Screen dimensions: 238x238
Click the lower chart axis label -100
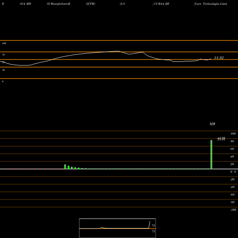tap(233, 210)
